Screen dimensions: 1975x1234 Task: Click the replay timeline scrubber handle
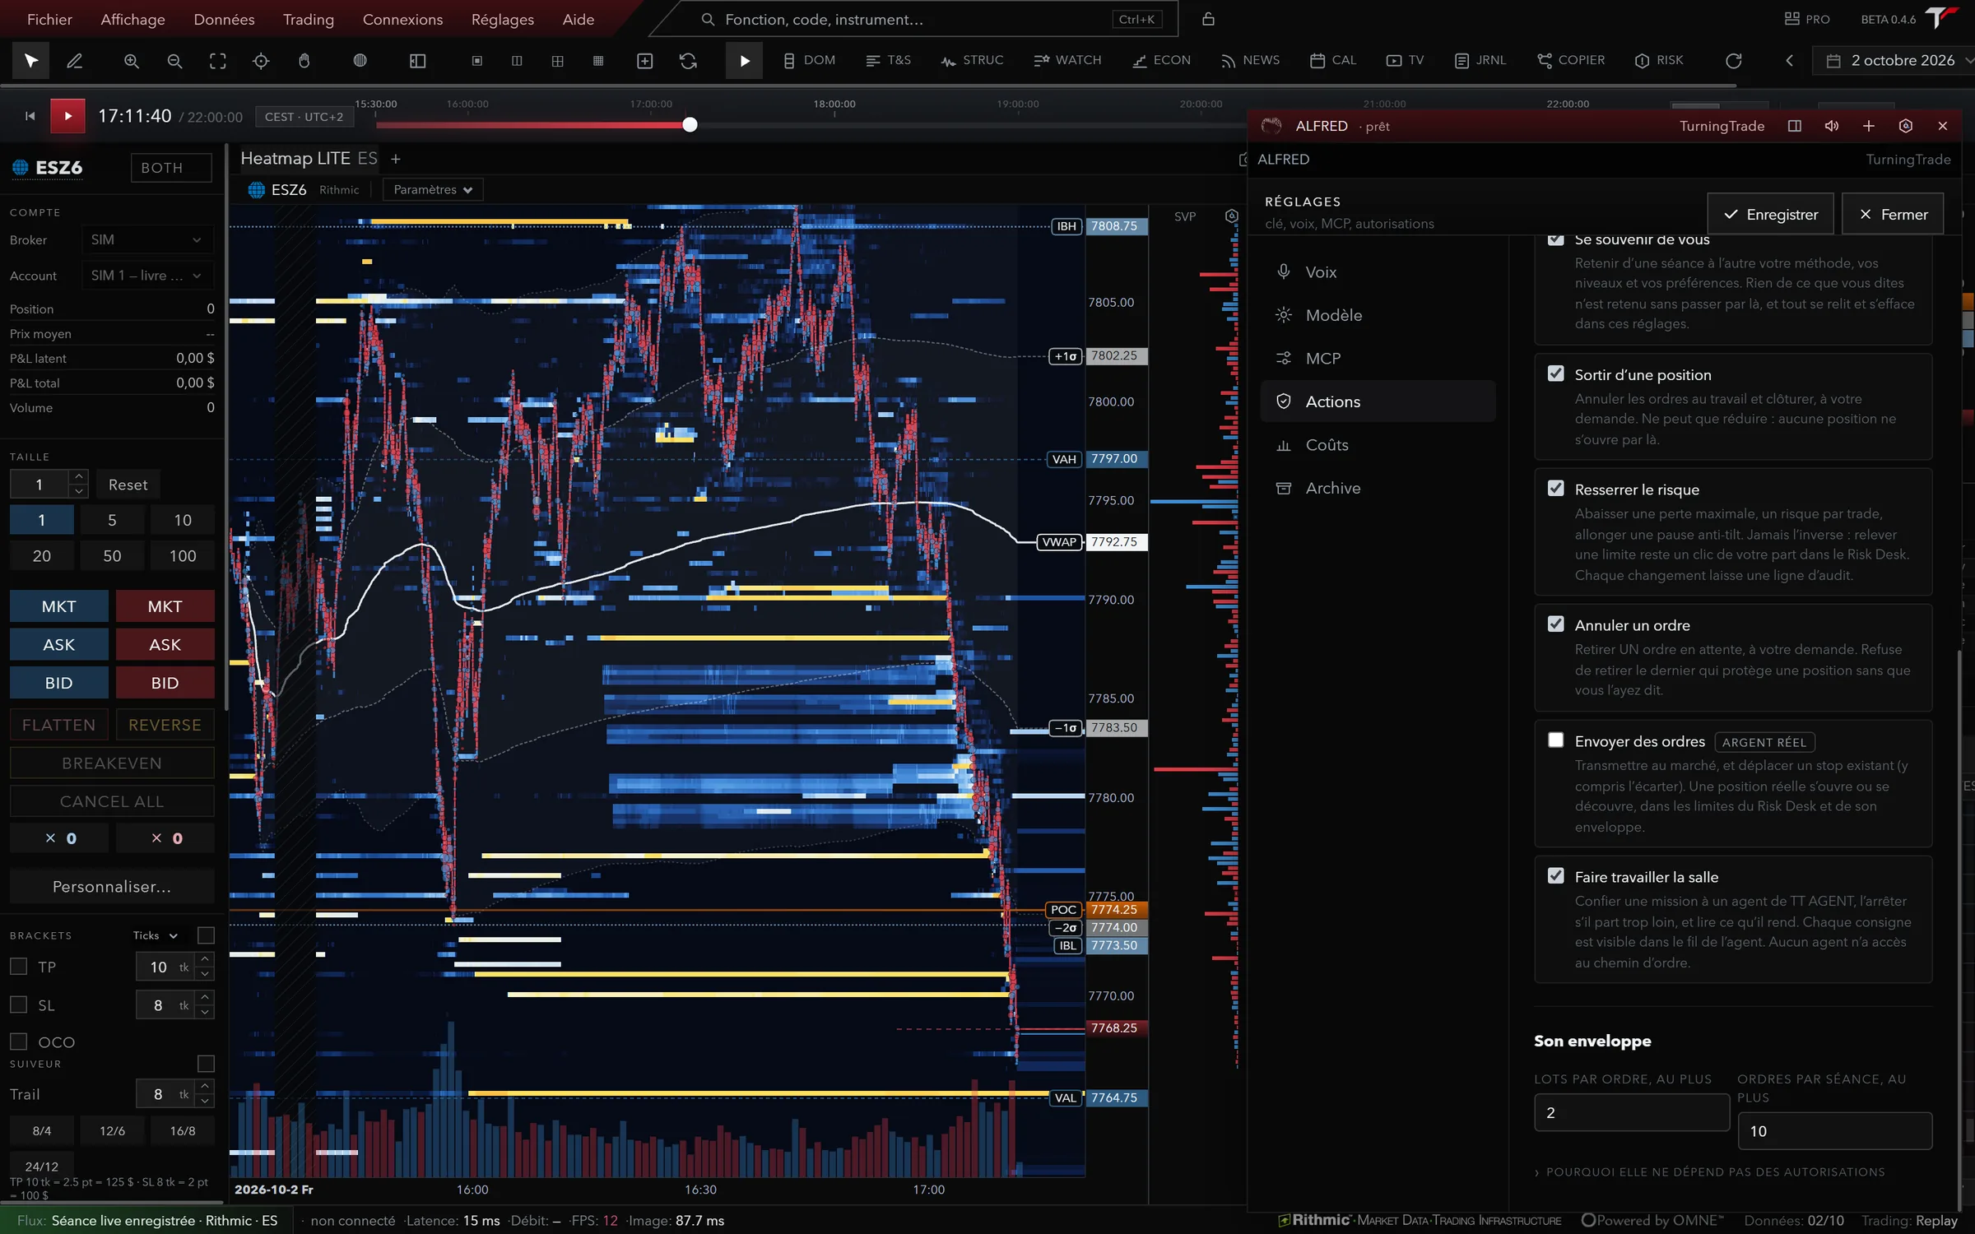click(x=690, y=124)
